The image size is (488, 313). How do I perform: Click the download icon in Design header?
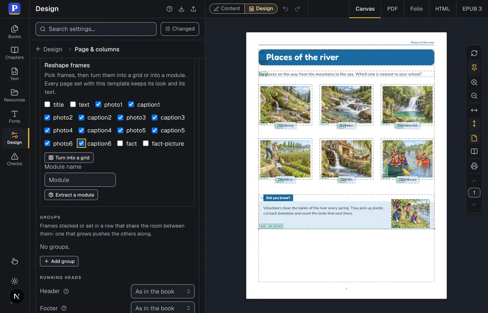(x=181, y=9)
